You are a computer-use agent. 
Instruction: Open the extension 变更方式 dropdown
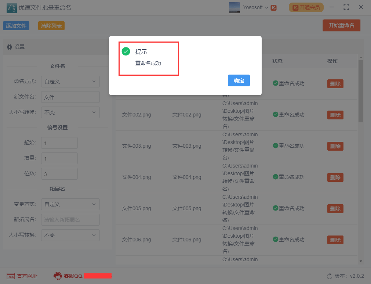coord(70,204)
